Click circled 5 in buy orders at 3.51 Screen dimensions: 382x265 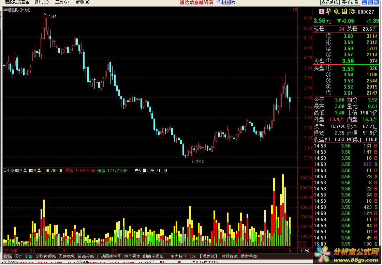(x=329, y=93)
